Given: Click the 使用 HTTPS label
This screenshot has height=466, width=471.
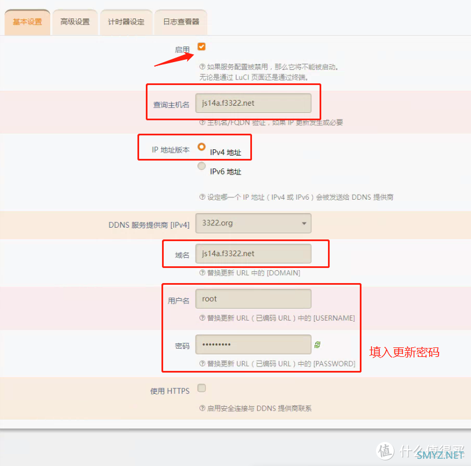Looking at the screenshot, I should click(x=170, y=391).
